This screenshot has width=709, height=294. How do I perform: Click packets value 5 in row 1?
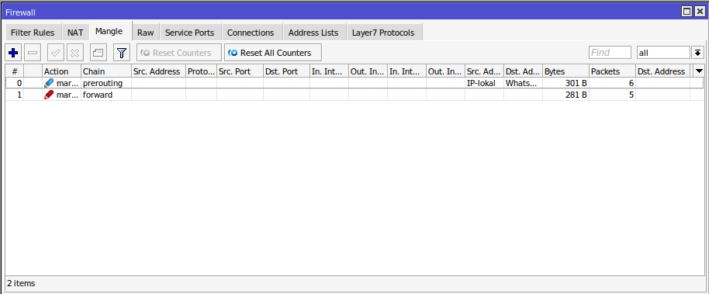pyautogui.click(x=631, y=95)
